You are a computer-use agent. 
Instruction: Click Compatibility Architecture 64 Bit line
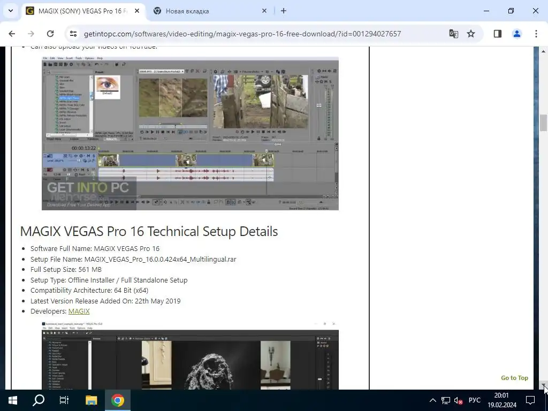89,290
